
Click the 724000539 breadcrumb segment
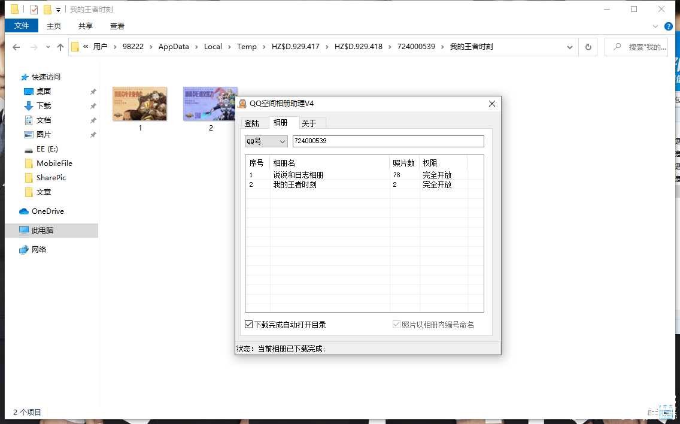(416, 47)
